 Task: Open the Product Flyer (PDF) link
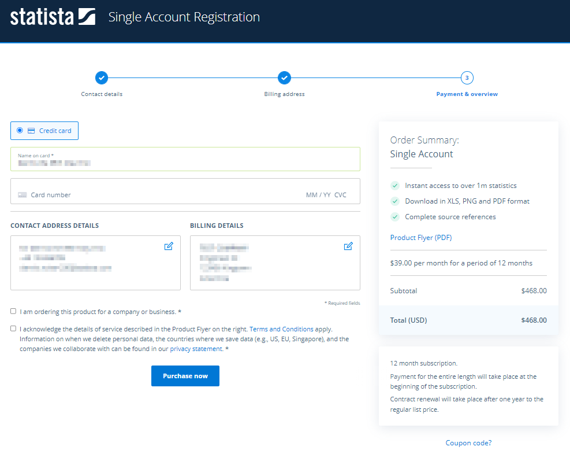(x=421, y=237)
